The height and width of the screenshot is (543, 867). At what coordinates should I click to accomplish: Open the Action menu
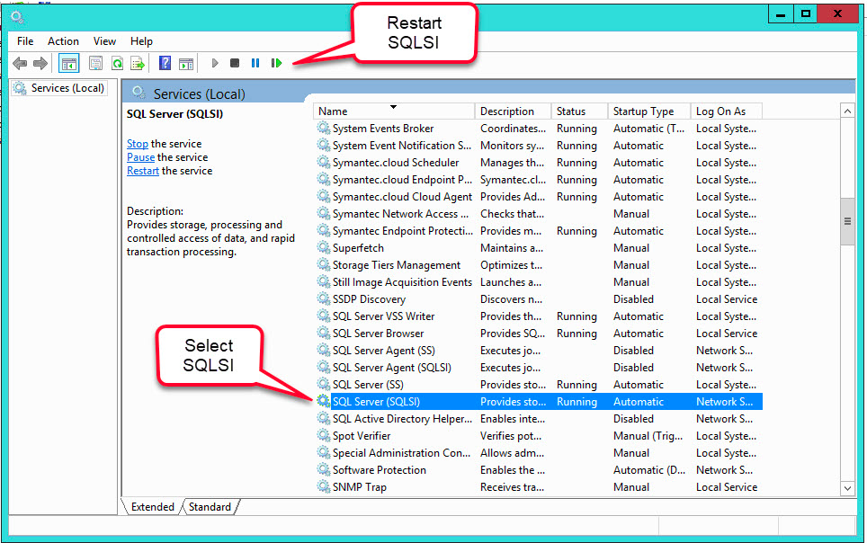coord(63,41)
